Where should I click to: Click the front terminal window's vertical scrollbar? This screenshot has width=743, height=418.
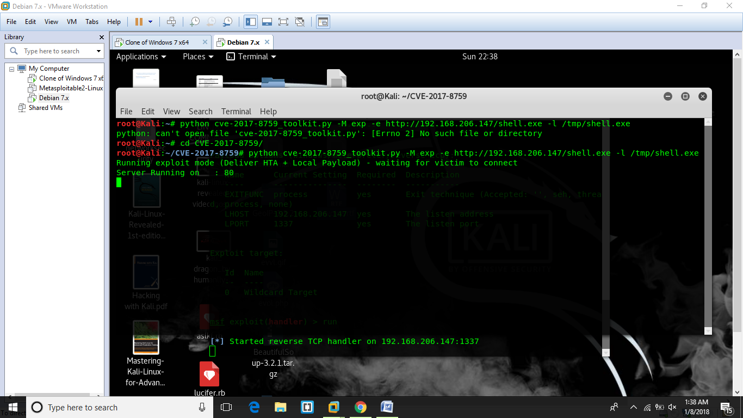pos(708,226)
